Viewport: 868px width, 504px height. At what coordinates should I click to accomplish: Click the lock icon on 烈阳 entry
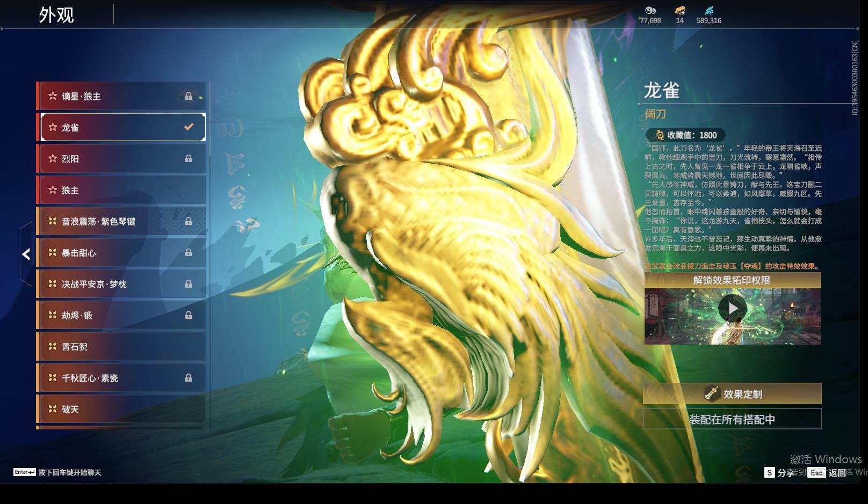pyautogui.click(x=189, y=158)
